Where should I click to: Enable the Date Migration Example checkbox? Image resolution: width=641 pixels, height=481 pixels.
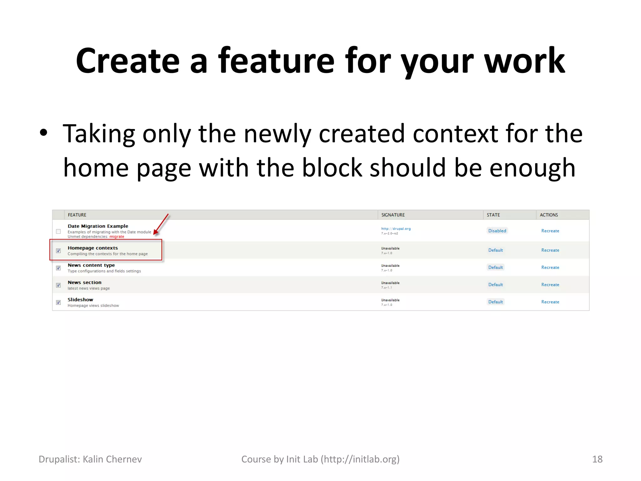(x=58, y=231)
